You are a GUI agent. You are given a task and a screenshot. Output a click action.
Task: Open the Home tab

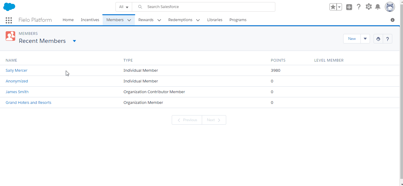point(68,20)
